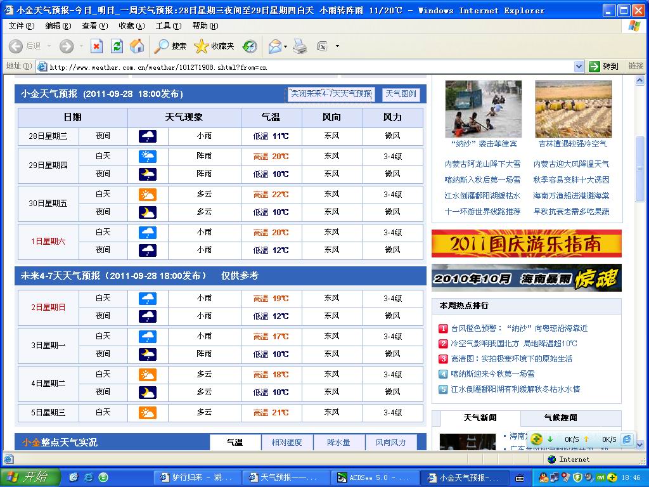Switch to 天气预报 taskbar window
The width and height of the screenshot is (649, 487).
pyautogui.click(x=287, y=478)
